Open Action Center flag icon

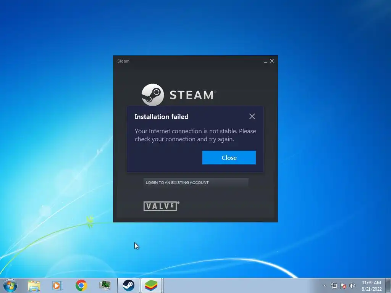click(x=343, y=286)
